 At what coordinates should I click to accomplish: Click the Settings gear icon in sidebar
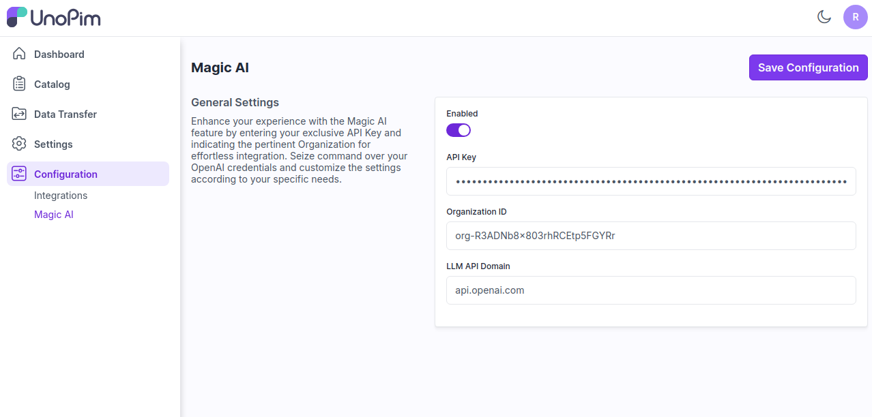point(19,144)
